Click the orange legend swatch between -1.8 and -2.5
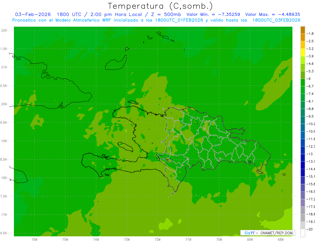This screenshot has width=315, height=243. click(303, 37)
